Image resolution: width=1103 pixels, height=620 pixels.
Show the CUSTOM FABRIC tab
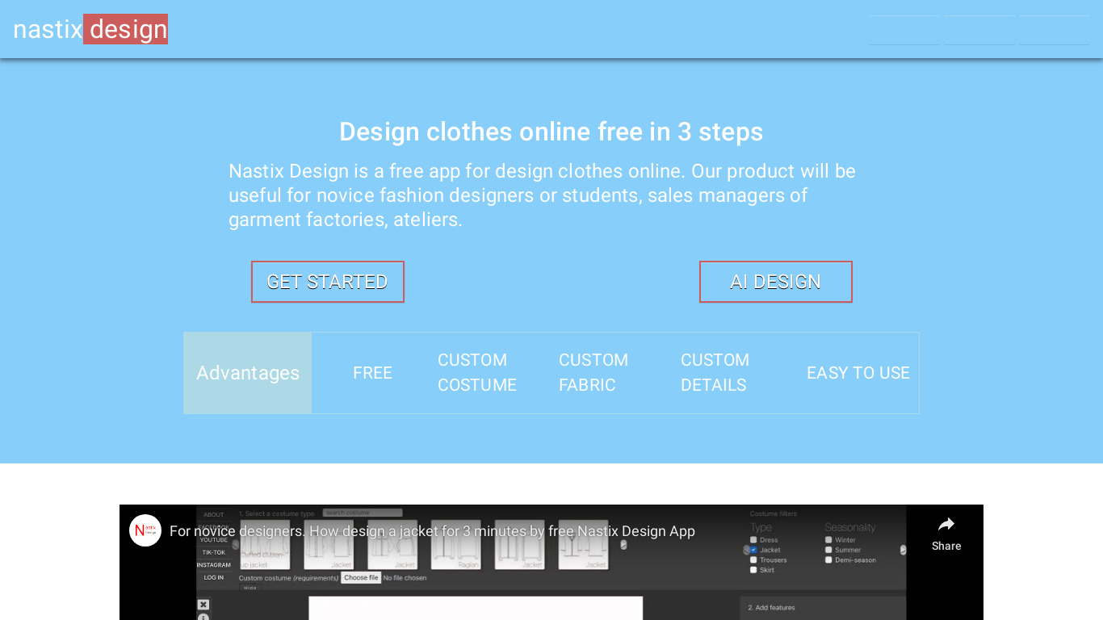click(593, 373)
